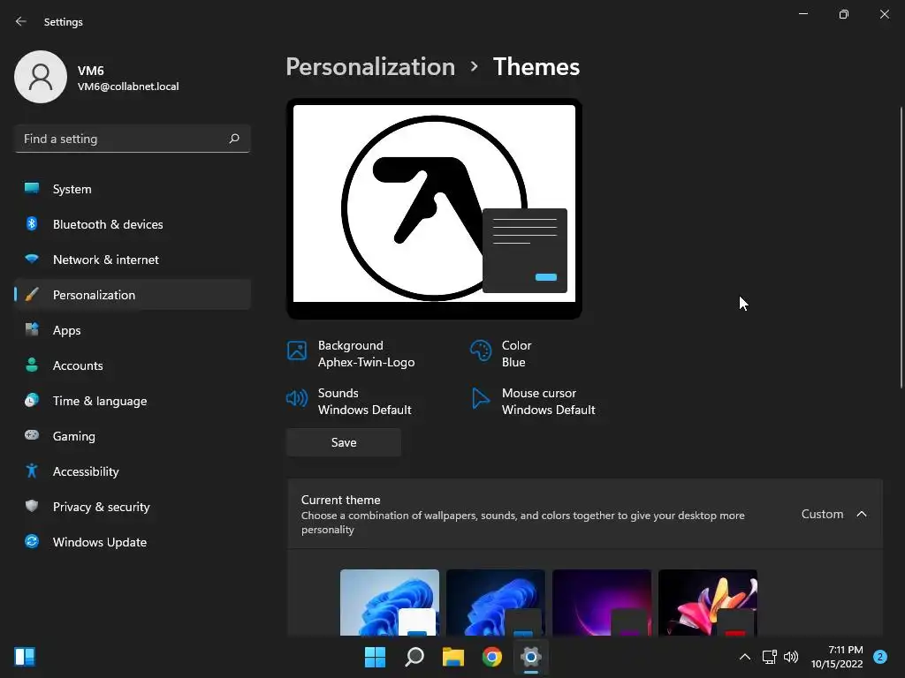Open Windows Update settings

133,541
